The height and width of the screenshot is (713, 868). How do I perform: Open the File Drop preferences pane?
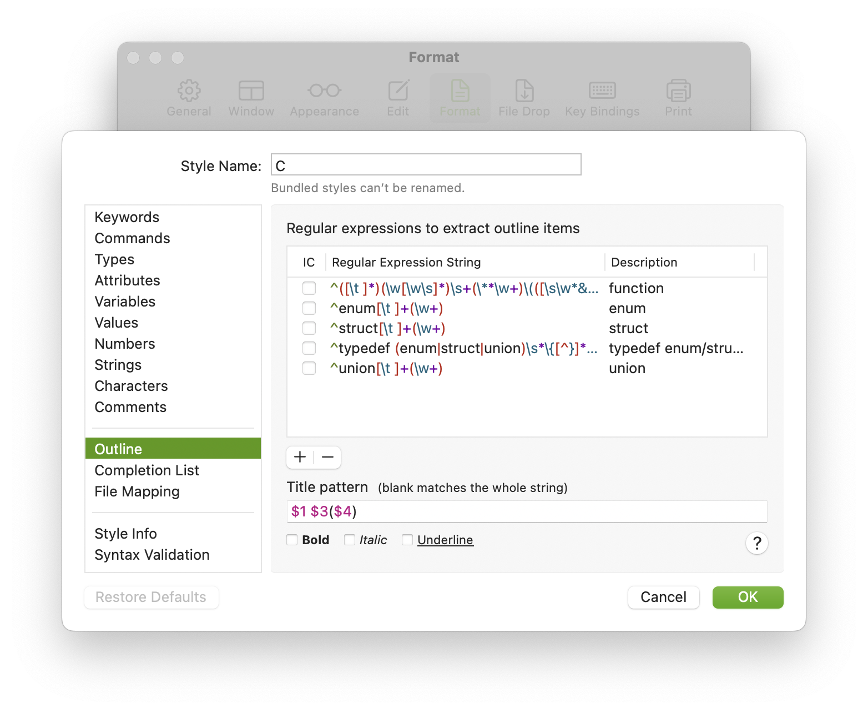pos(524,98)
